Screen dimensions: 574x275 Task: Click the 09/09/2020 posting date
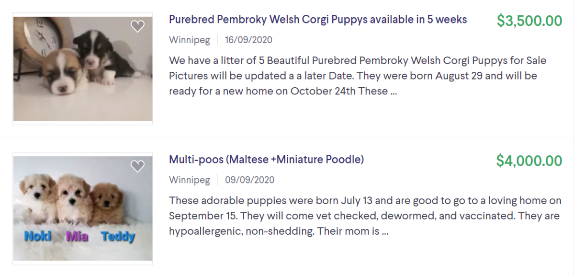point(249,180)
